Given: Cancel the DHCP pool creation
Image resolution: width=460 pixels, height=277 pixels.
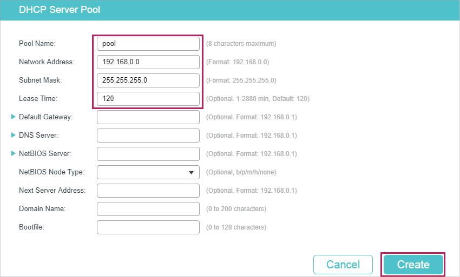Looking at the screenshot, I should click(343, 265).
